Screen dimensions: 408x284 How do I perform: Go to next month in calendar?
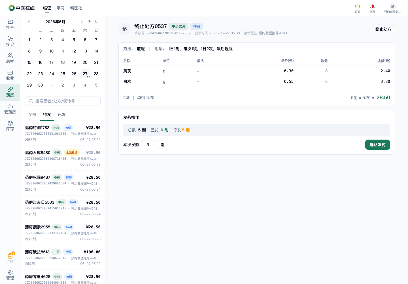(82, 22)
